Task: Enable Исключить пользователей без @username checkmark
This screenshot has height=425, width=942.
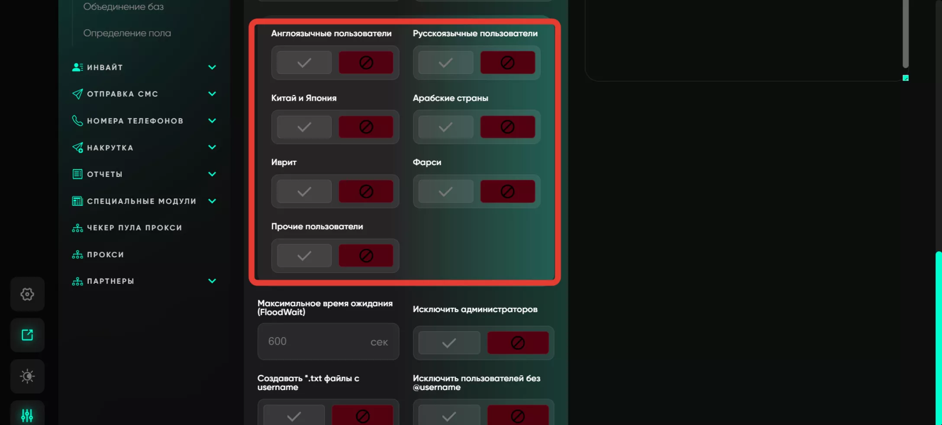Action: point(449,415)
